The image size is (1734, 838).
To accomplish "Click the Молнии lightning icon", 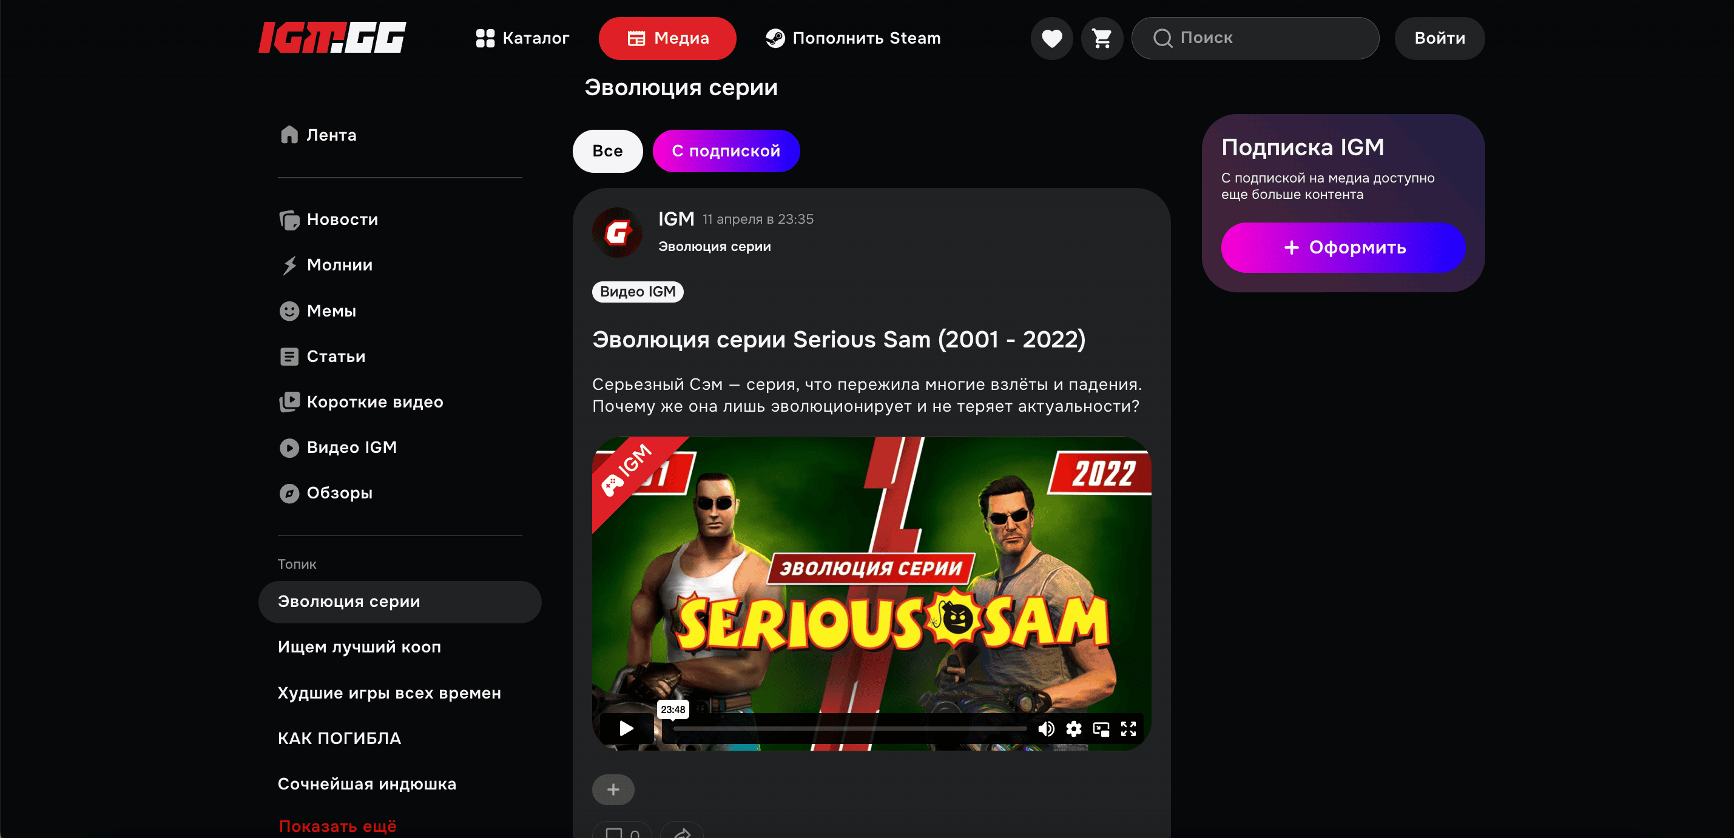I will pyautogui.click(x=289, y=266).
